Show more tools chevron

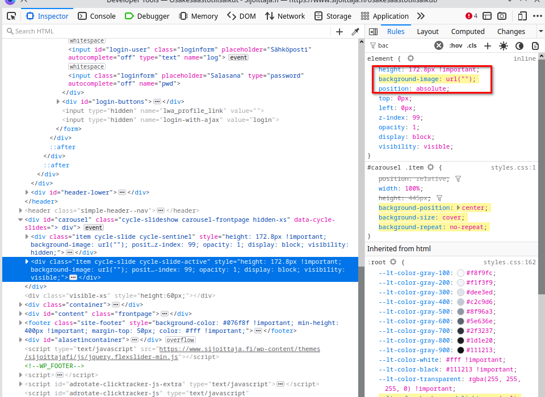click(421, 16)
